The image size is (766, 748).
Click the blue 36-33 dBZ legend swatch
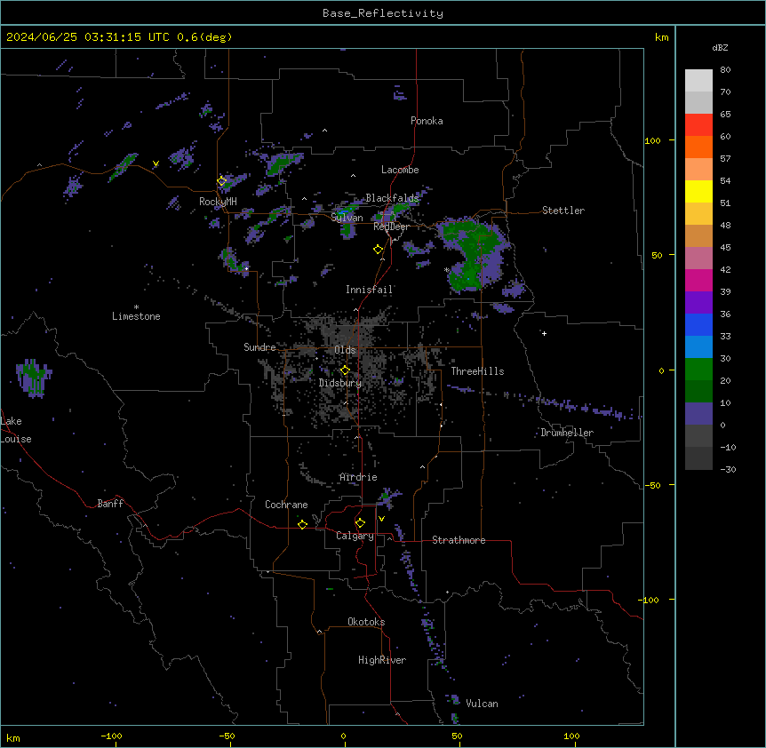tap(698, 324)
